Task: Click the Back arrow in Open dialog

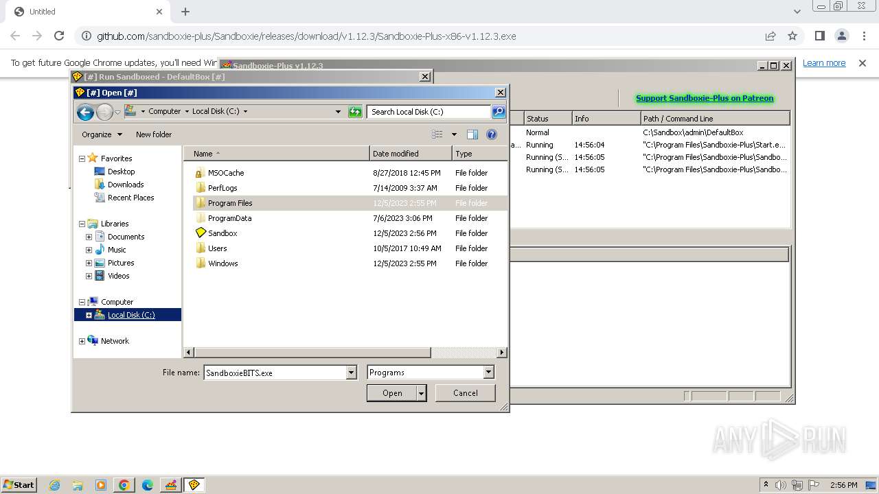Action: [x=85, y=112]
